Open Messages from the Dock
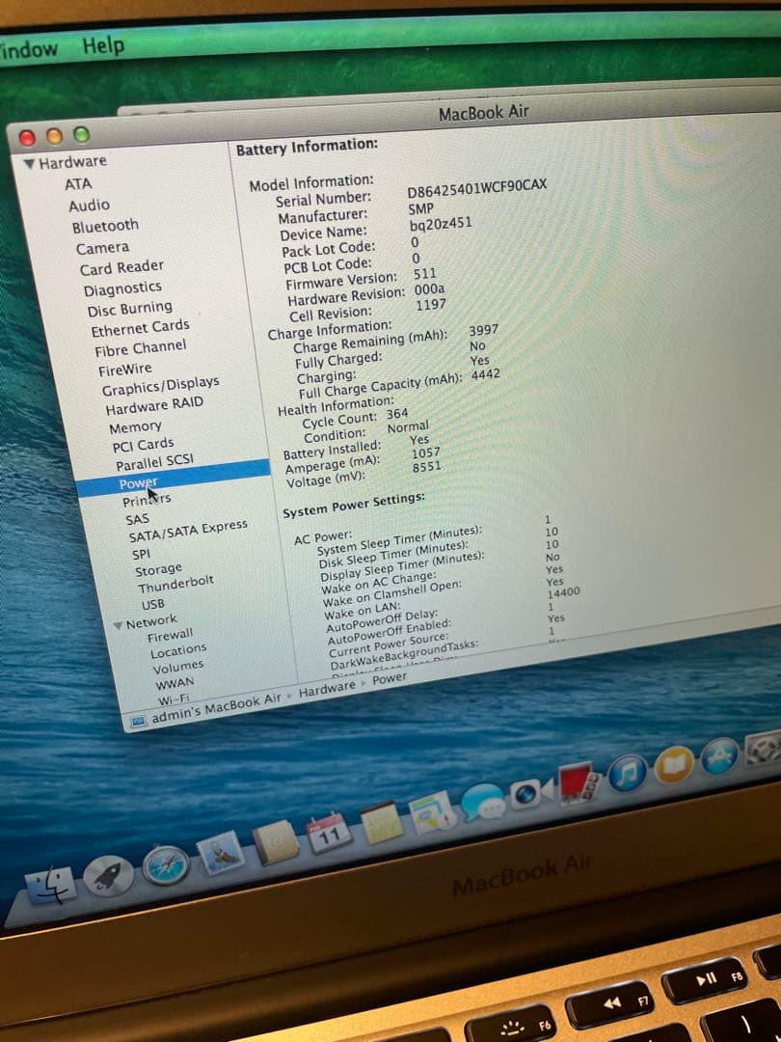The height and width of the screenshot is (1042, 781). click(x=485, y=803)
